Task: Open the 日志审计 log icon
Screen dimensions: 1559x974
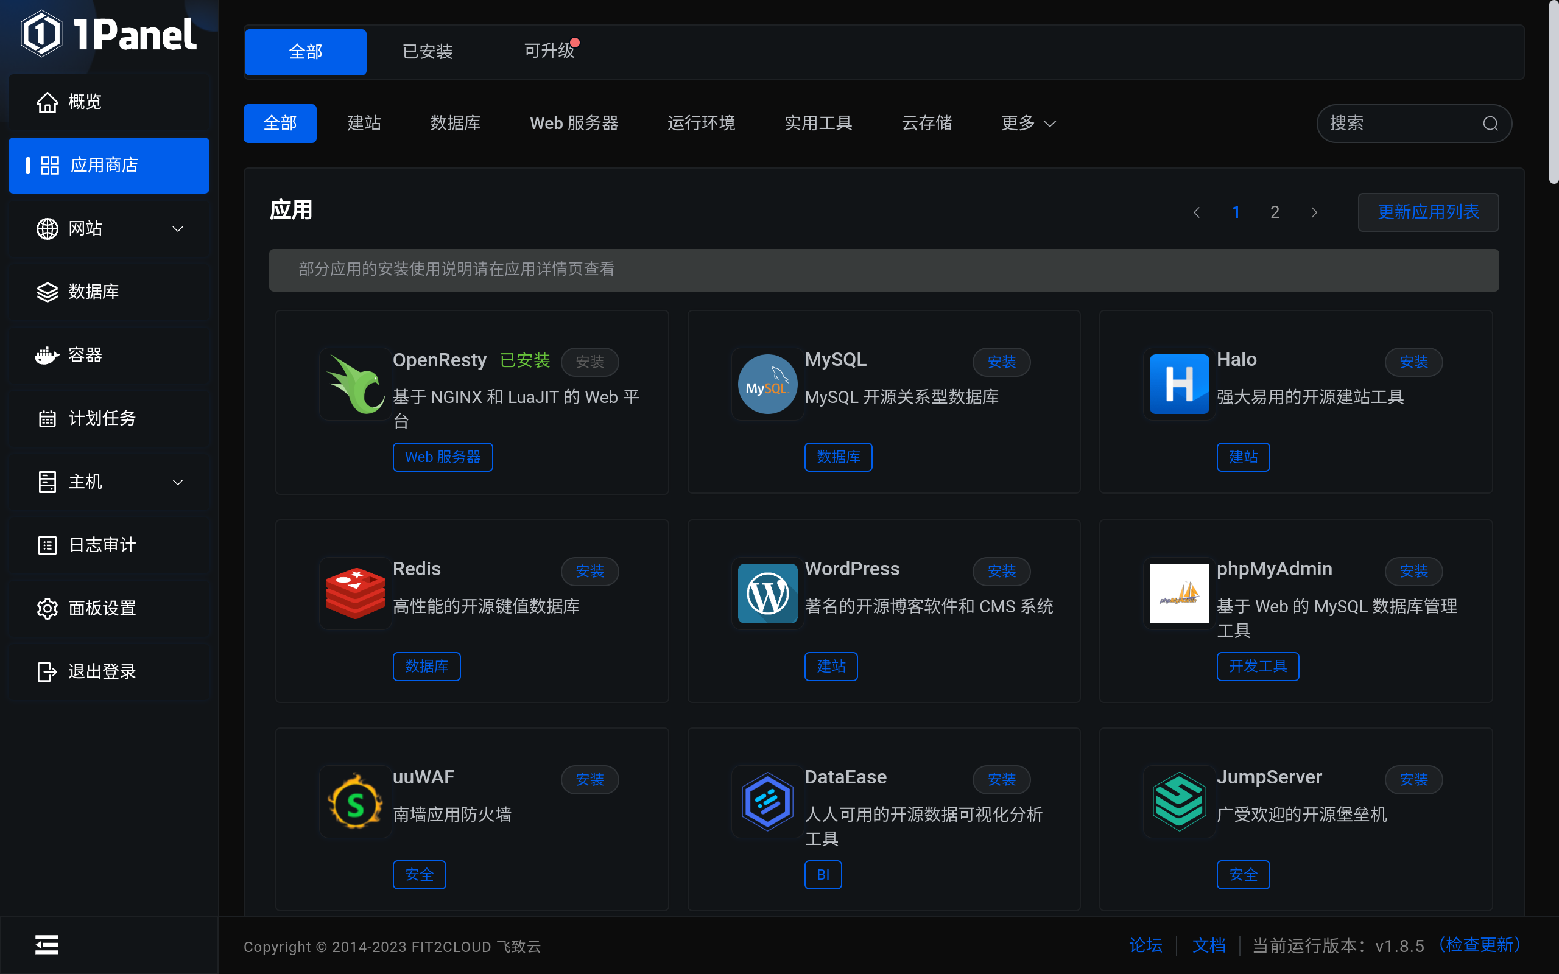Action: tap(47, 545)
